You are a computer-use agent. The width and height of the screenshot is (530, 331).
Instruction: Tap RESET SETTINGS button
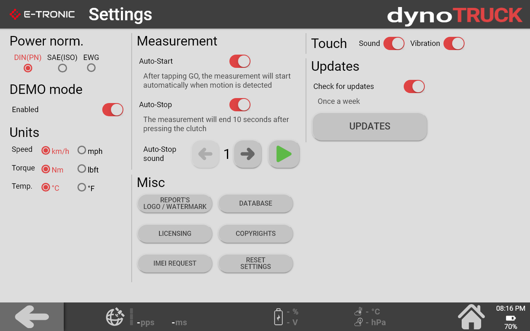pos(255,264)
